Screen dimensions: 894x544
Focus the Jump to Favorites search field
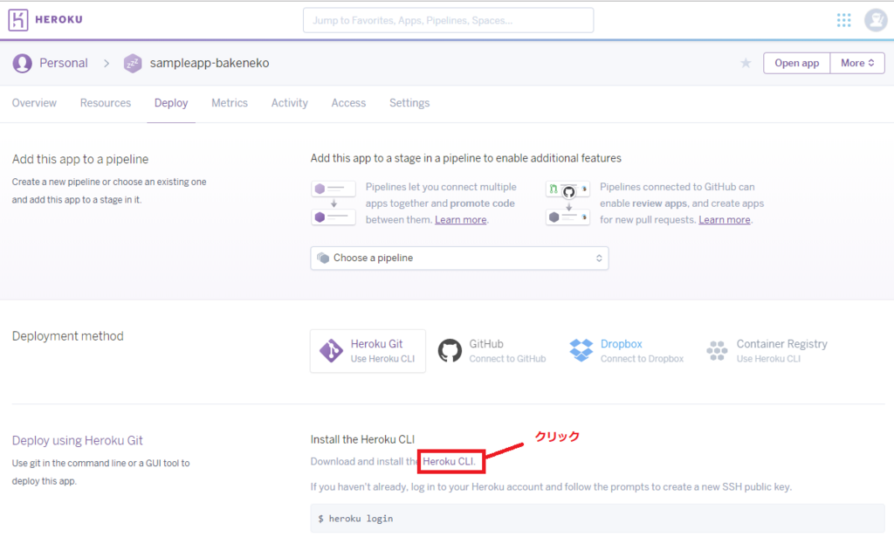(x=448, y=21)
